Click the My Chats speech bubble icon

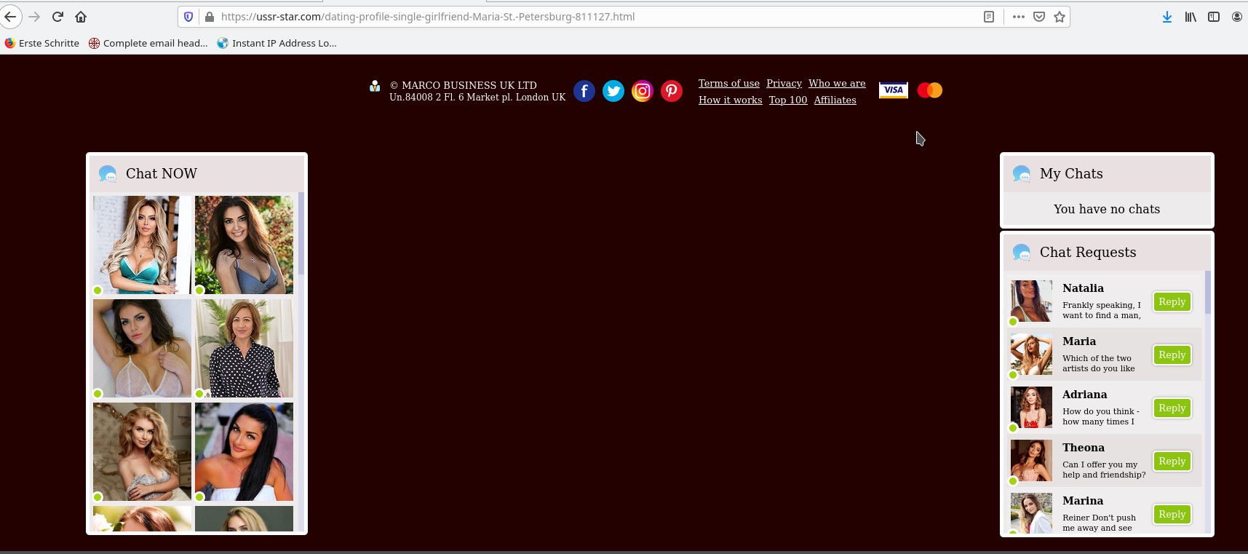(x=1022, y=173)
